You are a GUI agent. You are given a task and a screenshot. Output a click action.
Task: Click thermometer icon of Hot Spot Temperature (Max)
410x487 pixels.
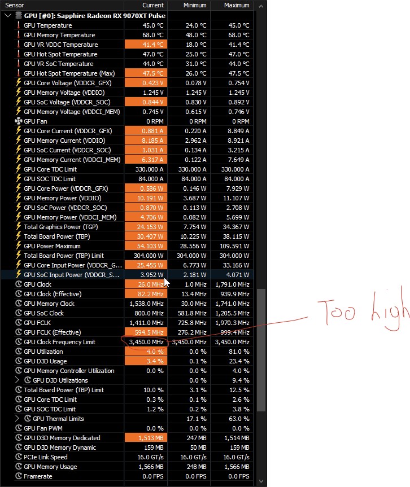pyautogui.click(x=19, y=73)
